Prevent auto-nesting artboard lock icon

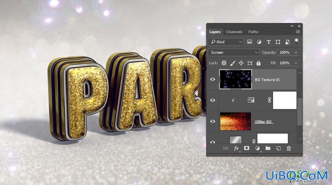click(x=250, y=63)
